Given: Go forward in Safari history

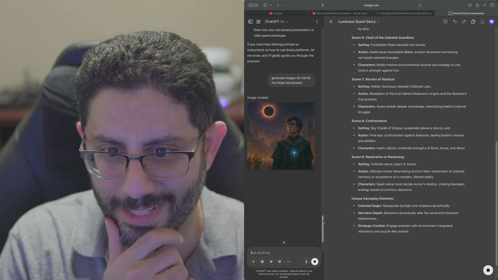Looking at the screenshot, I should click(285, 5).
